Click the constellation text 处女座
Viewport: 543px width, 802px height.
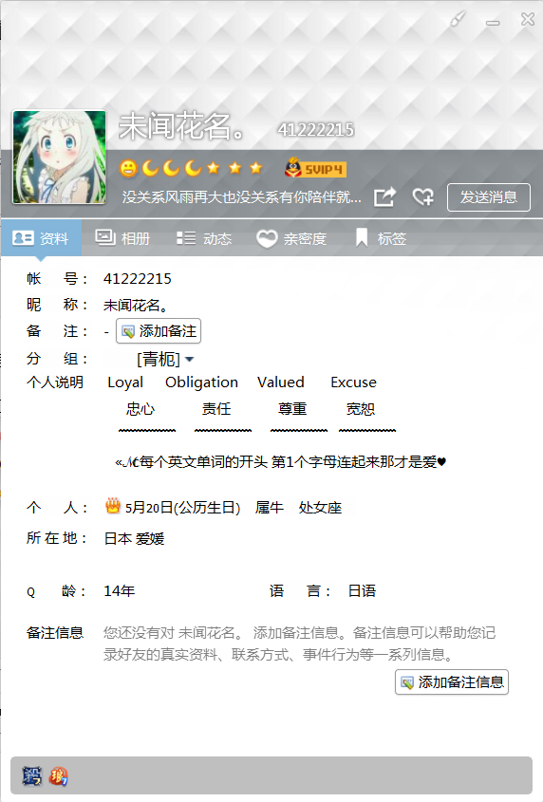320,508
